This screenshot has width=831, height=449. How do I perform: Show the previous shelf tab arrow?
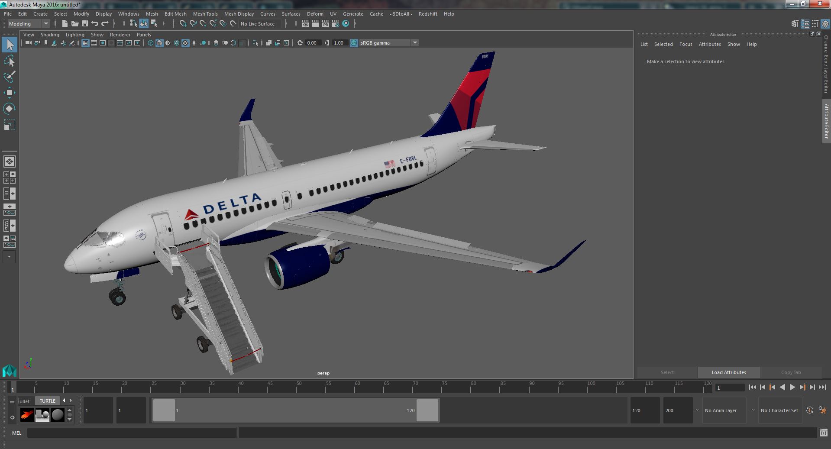pyautogui.click(x=64, y=401)
